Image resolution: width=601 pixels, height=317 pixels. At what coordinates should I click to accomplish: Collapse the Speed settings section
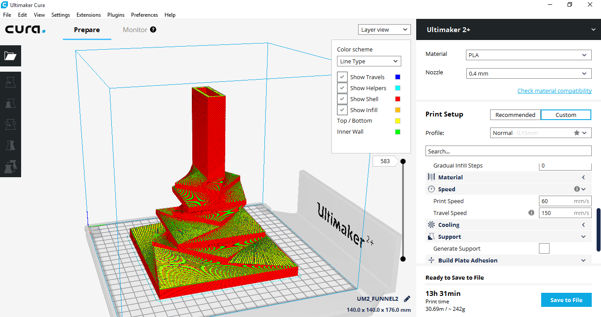click(583, 189)
